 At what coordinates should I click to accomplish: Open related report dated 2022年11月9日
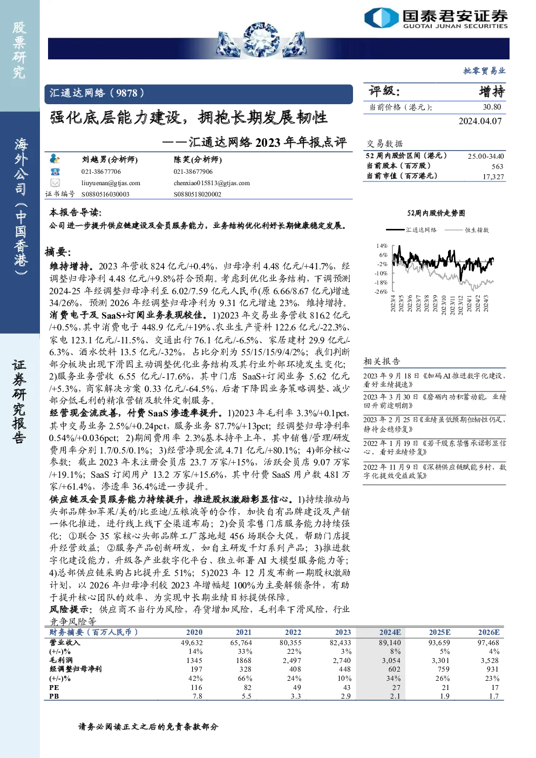pyautogui.click(x=435, y=471)
